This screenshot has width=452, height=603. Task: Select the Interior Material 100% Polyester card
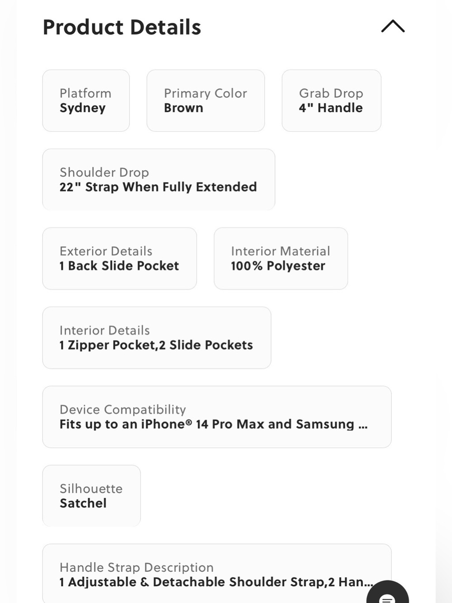[x=281, y=258]
